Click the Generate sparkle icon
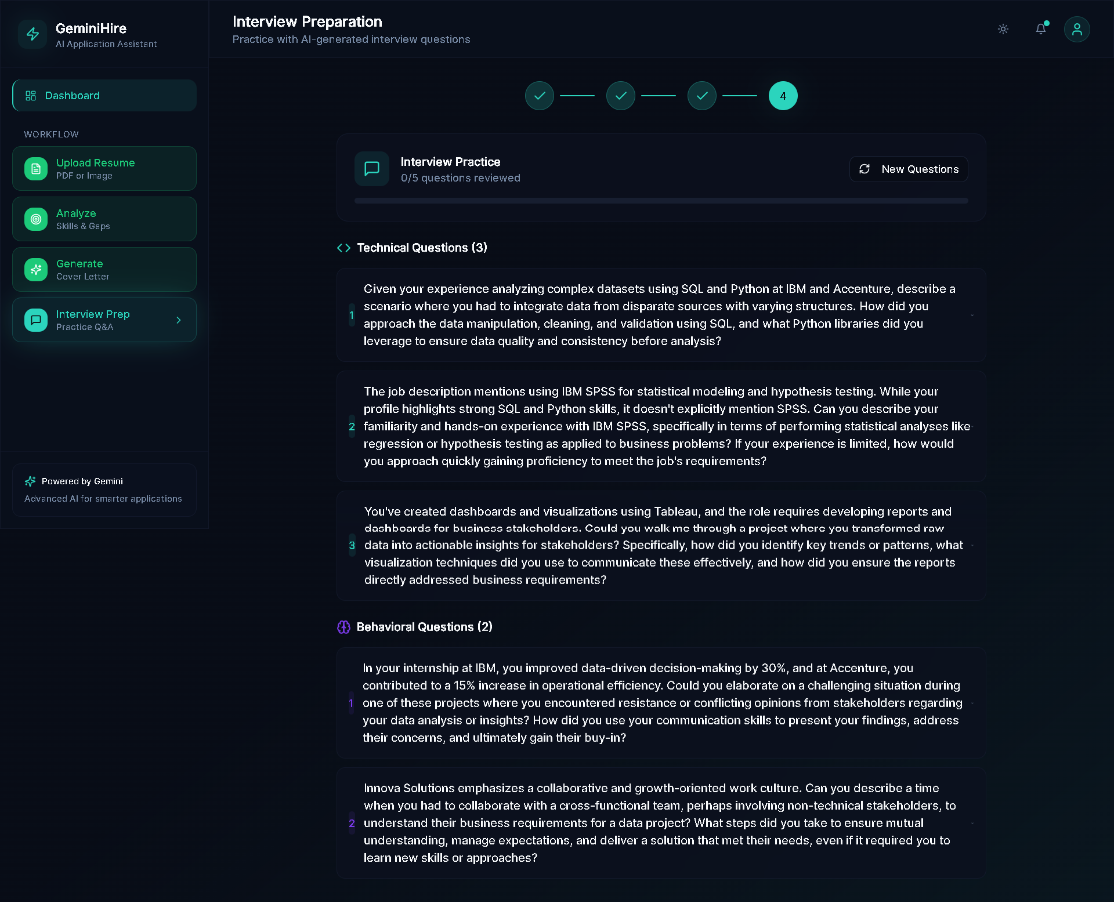1114x903 pixels. click(36, 270)
